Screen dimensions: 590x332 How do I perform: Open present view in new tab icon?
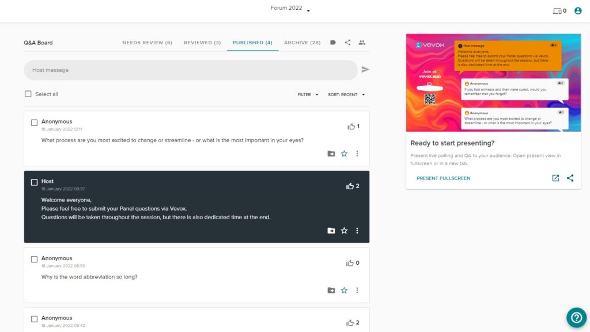pos(555,178)
